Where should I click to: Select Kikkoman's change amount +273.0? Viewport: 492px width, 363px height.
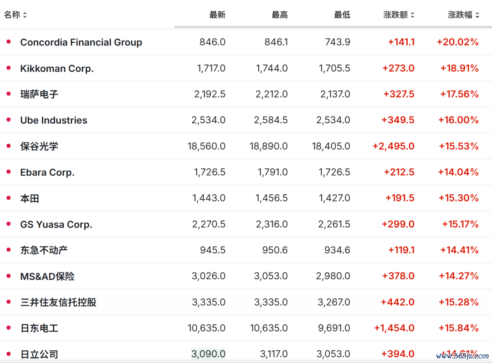tap(398, 68)
